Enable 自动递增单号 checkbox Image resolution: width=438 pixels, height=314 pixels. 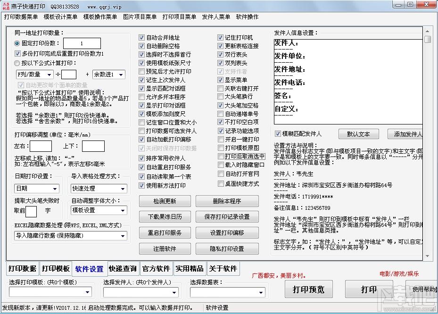point(220,114)
